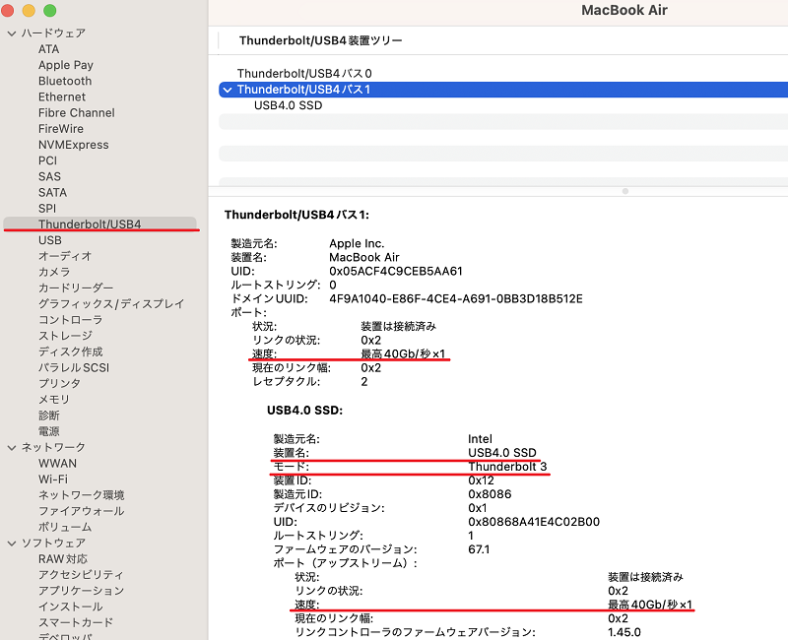
Task: Choose FireWire from the hardware list
Action: [61, 129]
